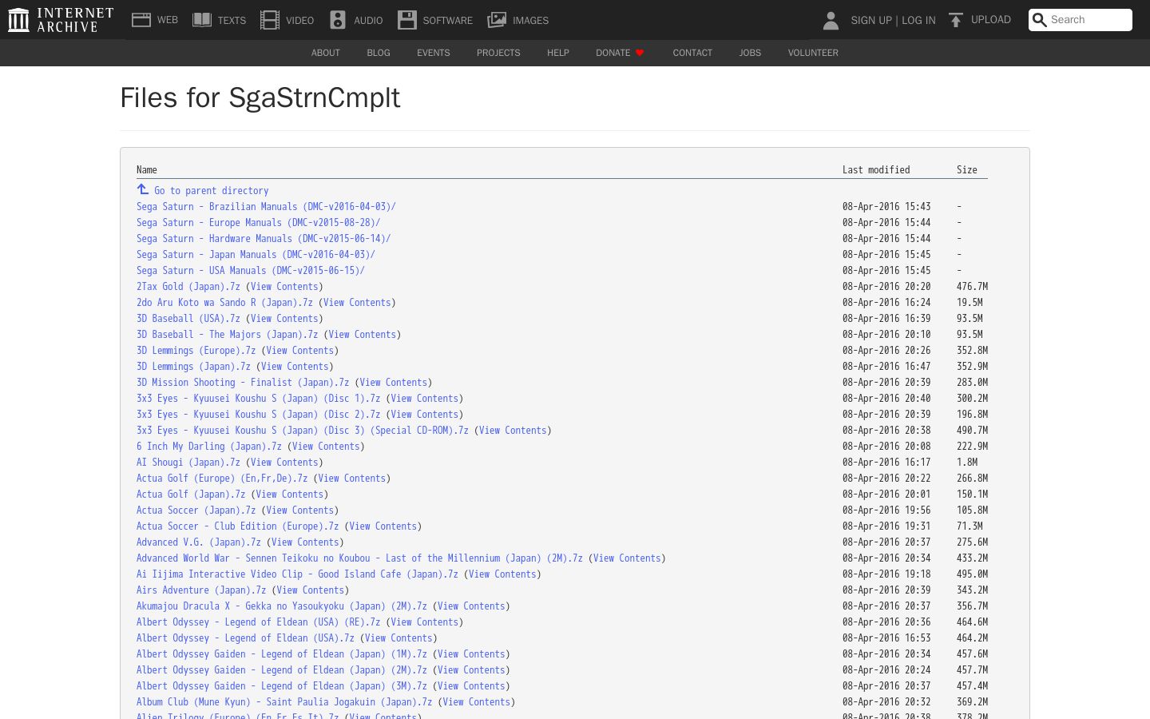Open the IMAGES section link
The width and height of the screenshot is (1150, 719).
[x=530, y=20]
